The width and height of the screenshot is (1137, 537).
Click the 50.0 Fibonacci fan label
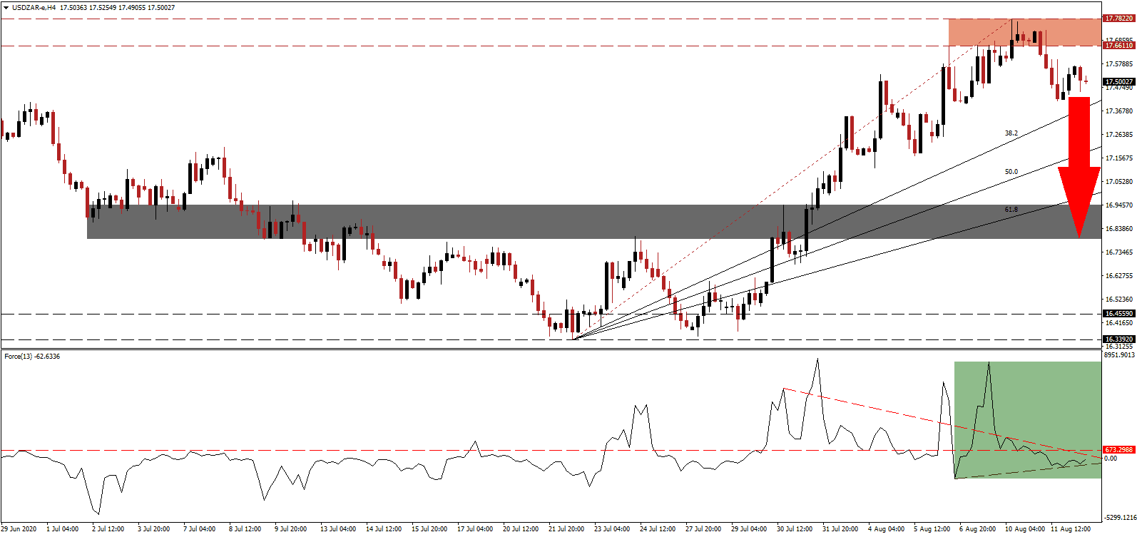pyautogui.click(x=1011, y=172)
